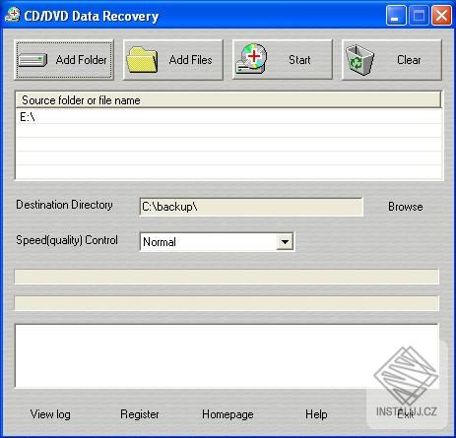This screenshot has width=456, height=438.
Task: Open the View log link
Action: tap(50, 414)
